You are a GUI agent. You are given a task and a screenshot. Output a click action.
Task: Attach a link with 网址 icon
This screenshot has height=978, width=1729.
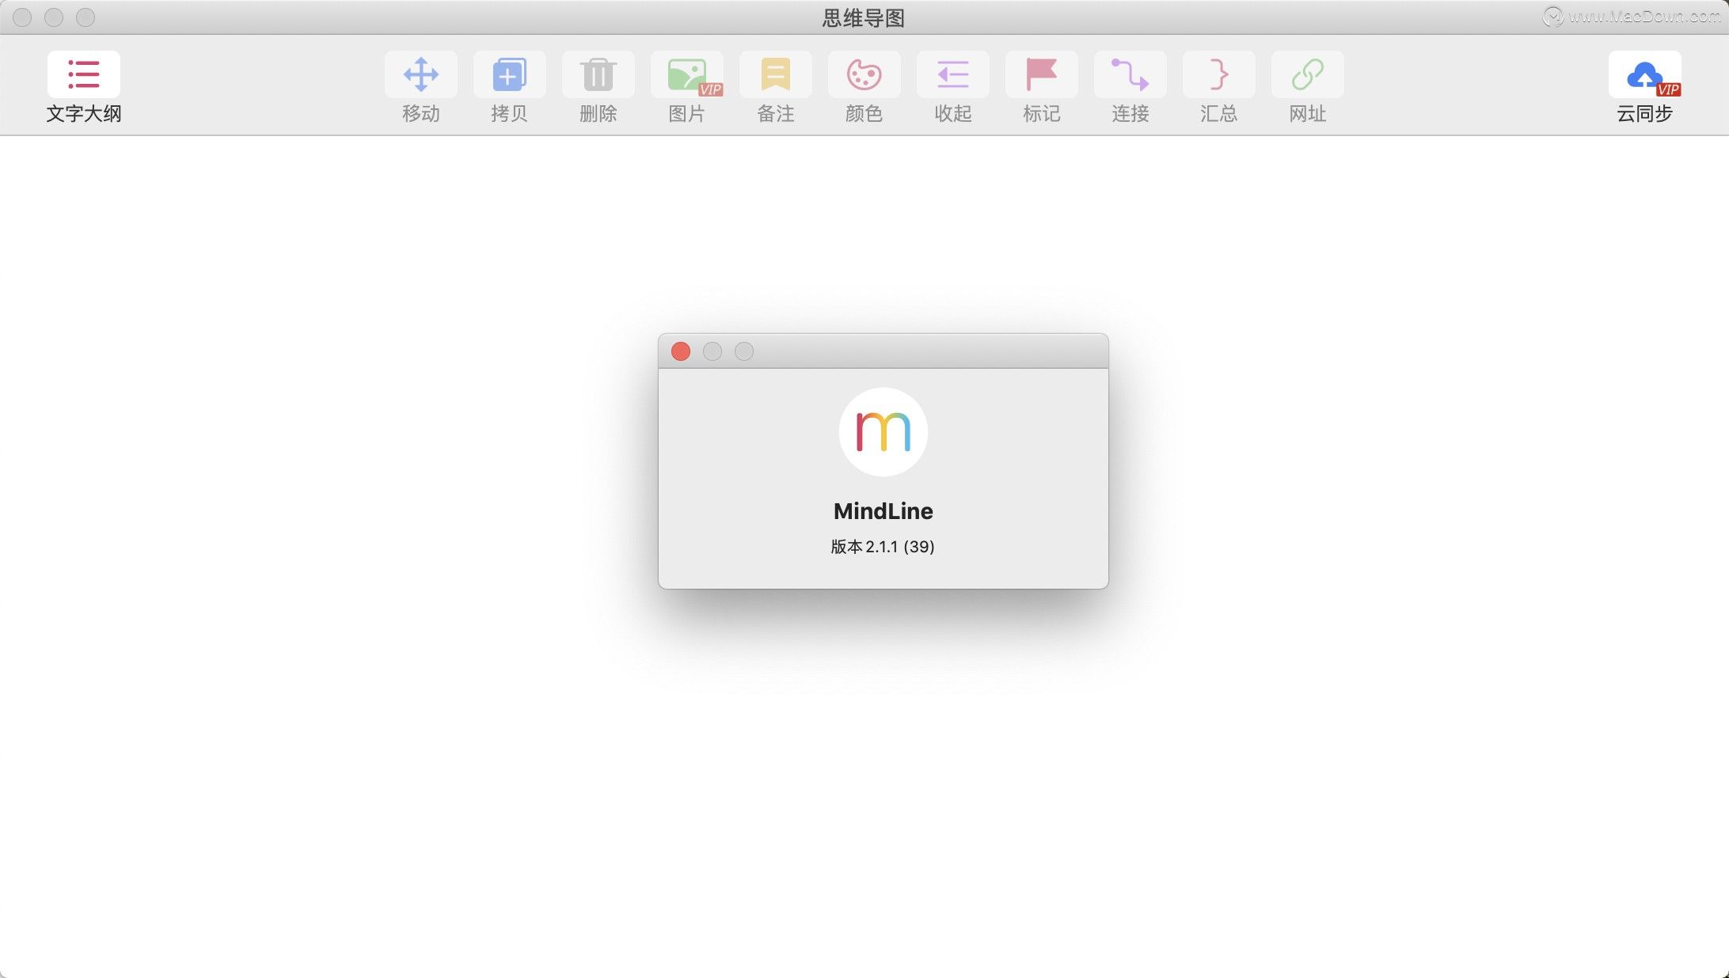coord(1307,74)
